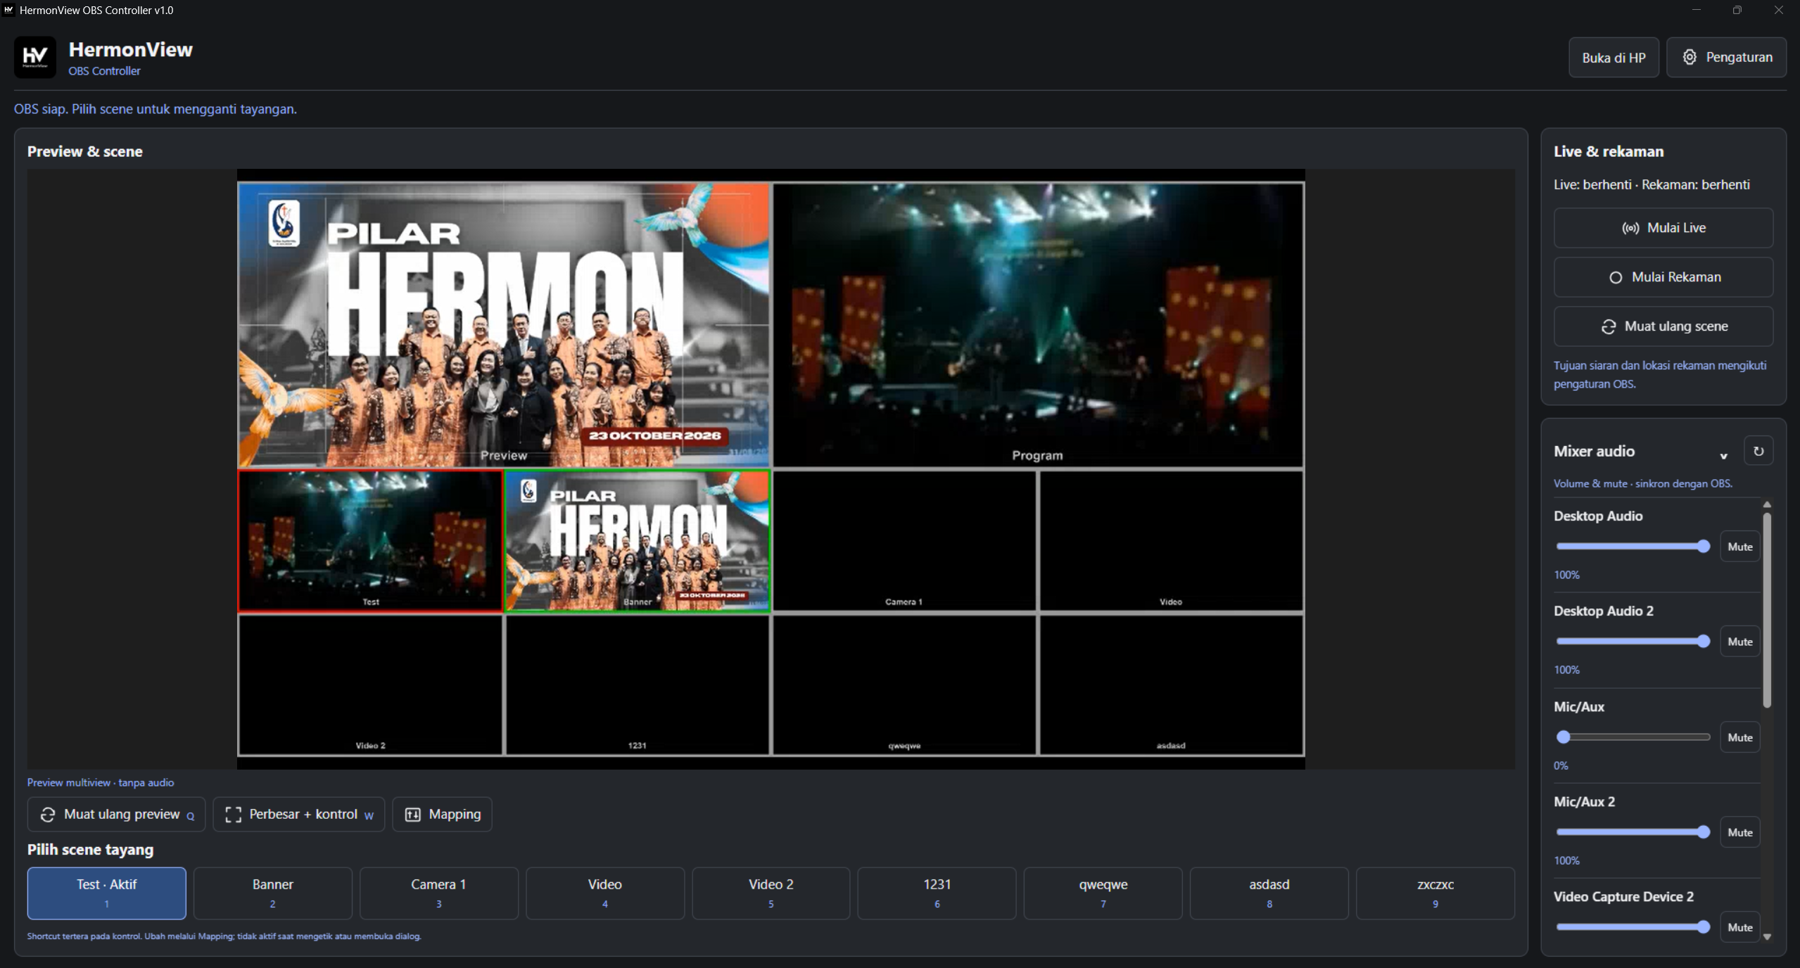Select the asdasd scene
Viewport: 1800px width, 968px height.
point(1269,893)
